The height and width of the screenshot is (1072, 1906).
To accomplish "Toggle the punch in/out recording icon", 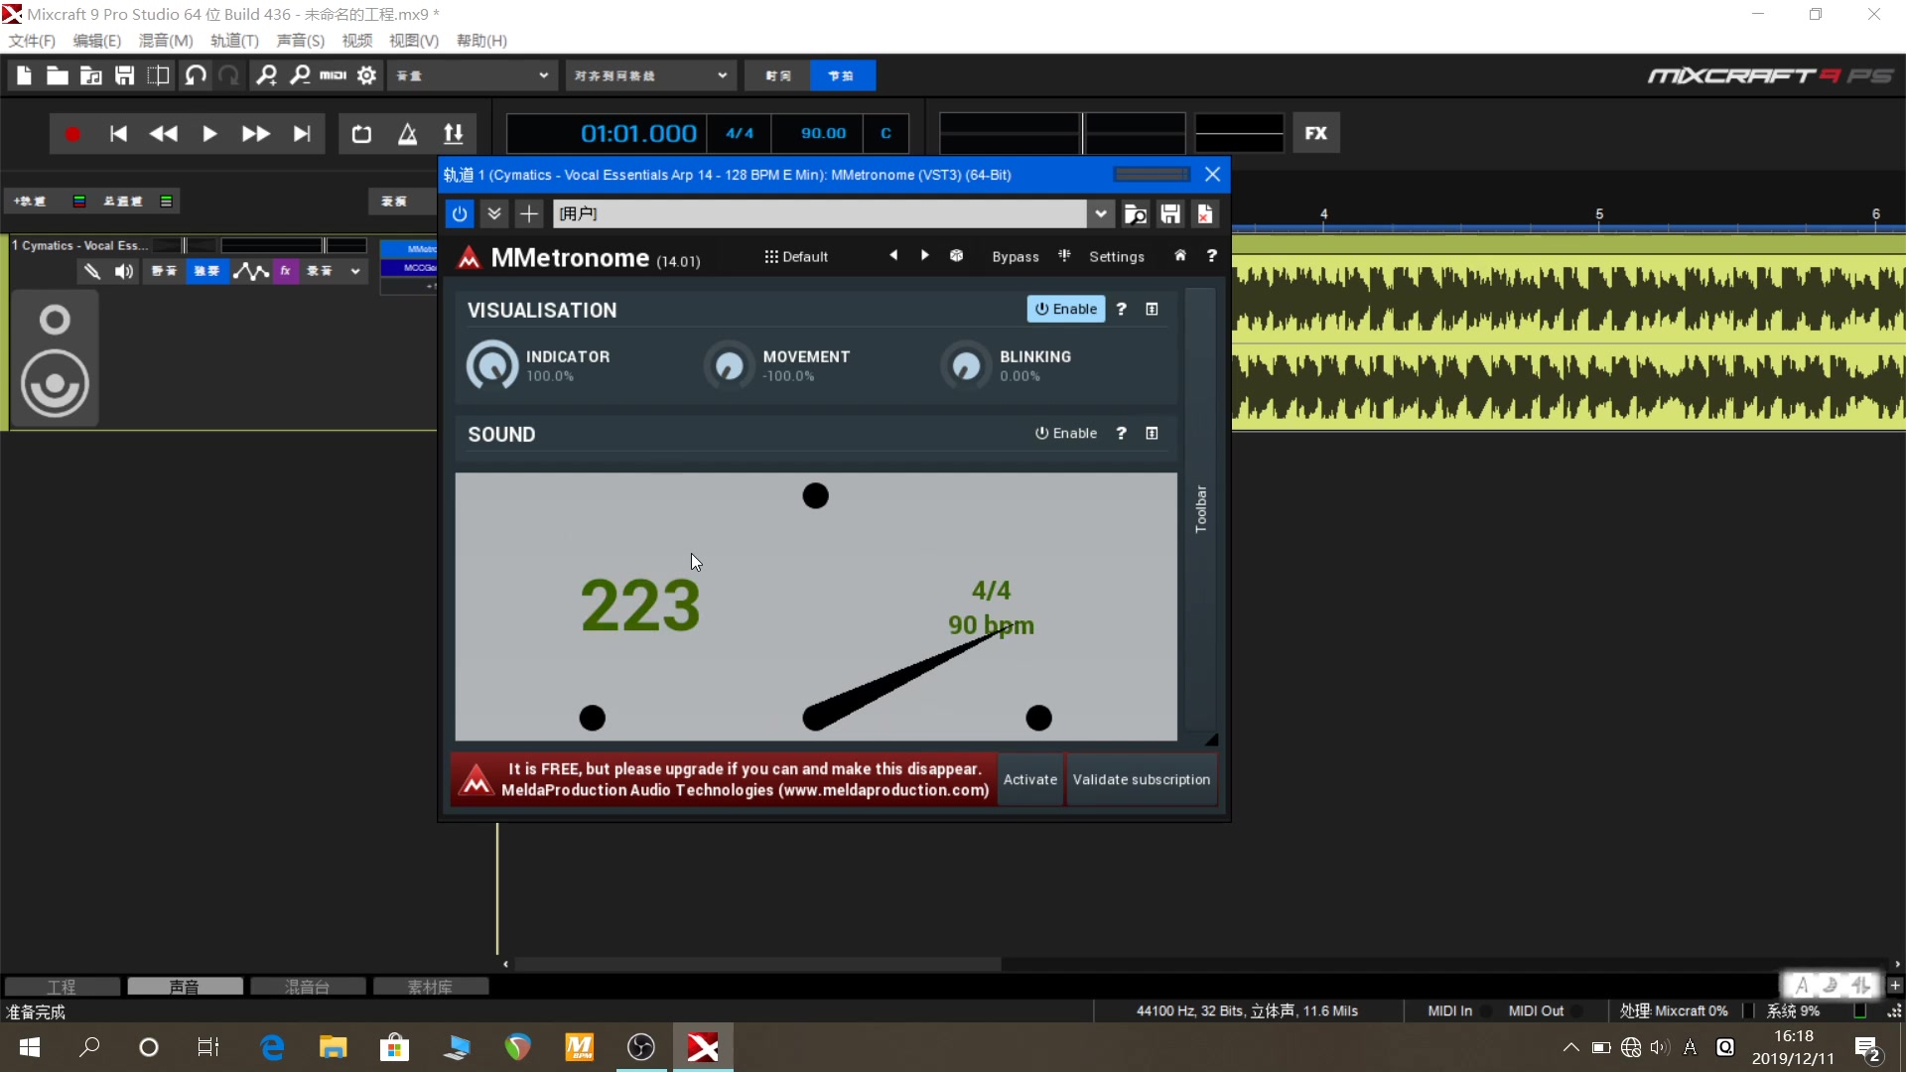I will coord(453,134).
